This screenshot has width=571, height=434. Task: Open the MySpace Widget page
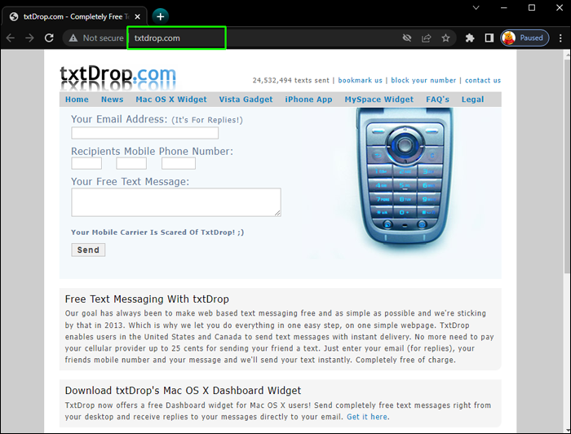(379, 100)
